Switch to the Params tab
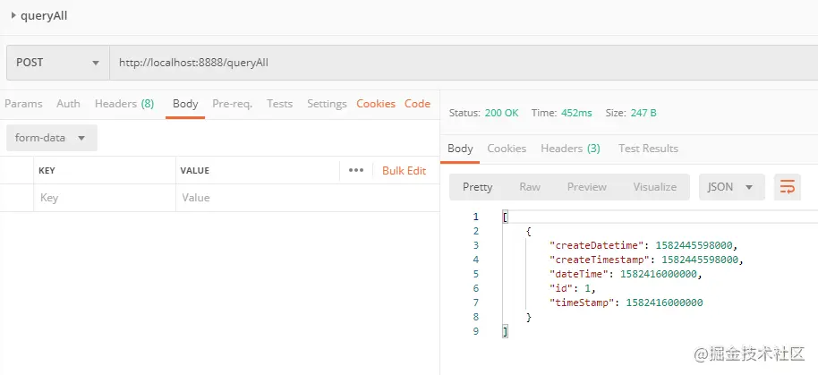Screen dimensions: 818x375 (x=23, y=104)
